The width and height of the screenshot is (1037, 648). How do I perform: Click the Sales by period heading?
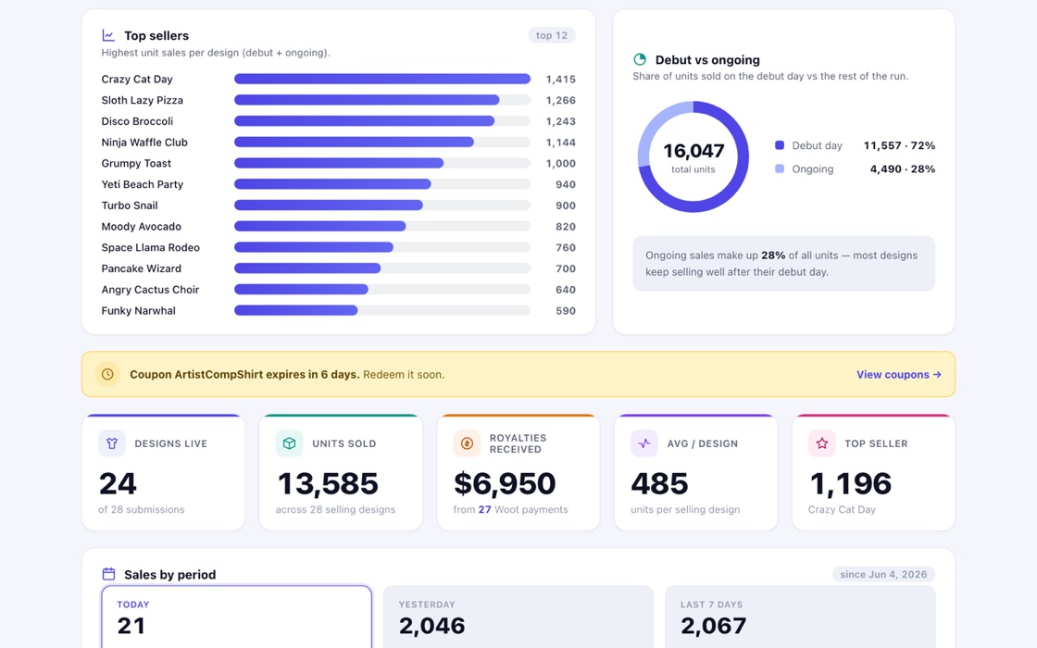pyautogui.click(x=170, y=575)
